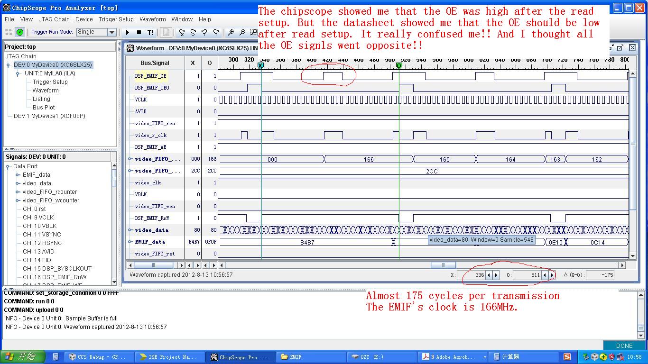Step the X cursor position forward
648x364 pixels.
coord(496,275)
